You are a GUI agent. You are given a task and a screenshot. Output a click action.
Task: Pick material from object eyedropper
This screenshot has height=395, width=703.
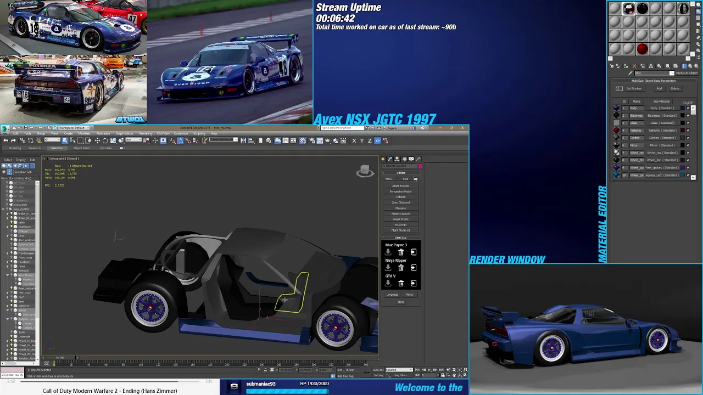(631, 73)
